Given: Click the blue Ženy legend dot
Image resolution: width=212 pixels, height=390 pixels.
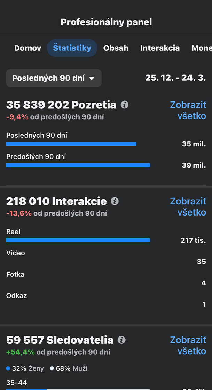Looking at the screenshot, I should (x=8, y=368).
